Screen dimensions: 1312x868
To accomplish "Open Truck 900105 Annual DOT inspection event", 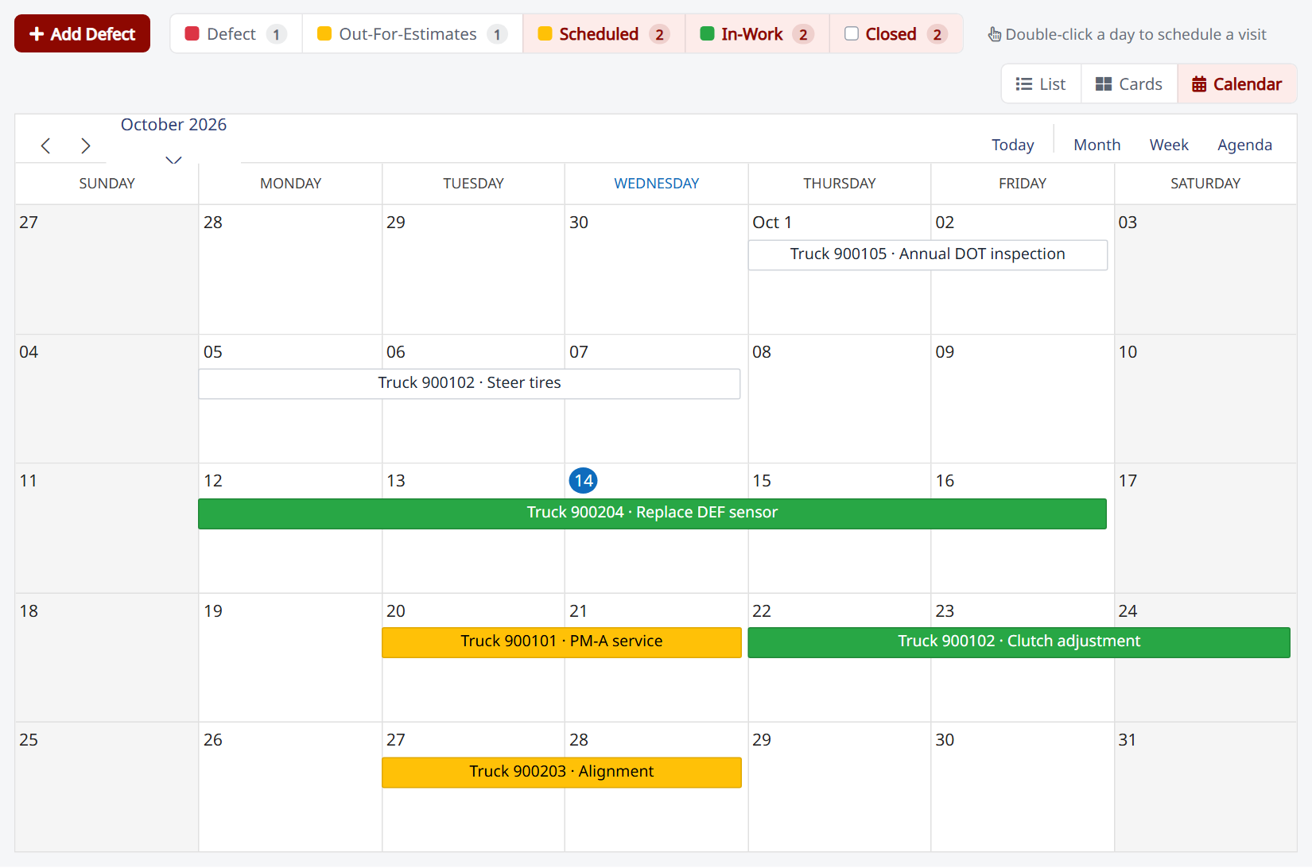I will tap(928, 254).
